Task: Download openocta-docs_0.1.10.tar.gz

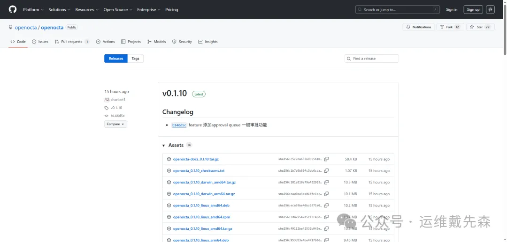Action: [x=196, y=159]
